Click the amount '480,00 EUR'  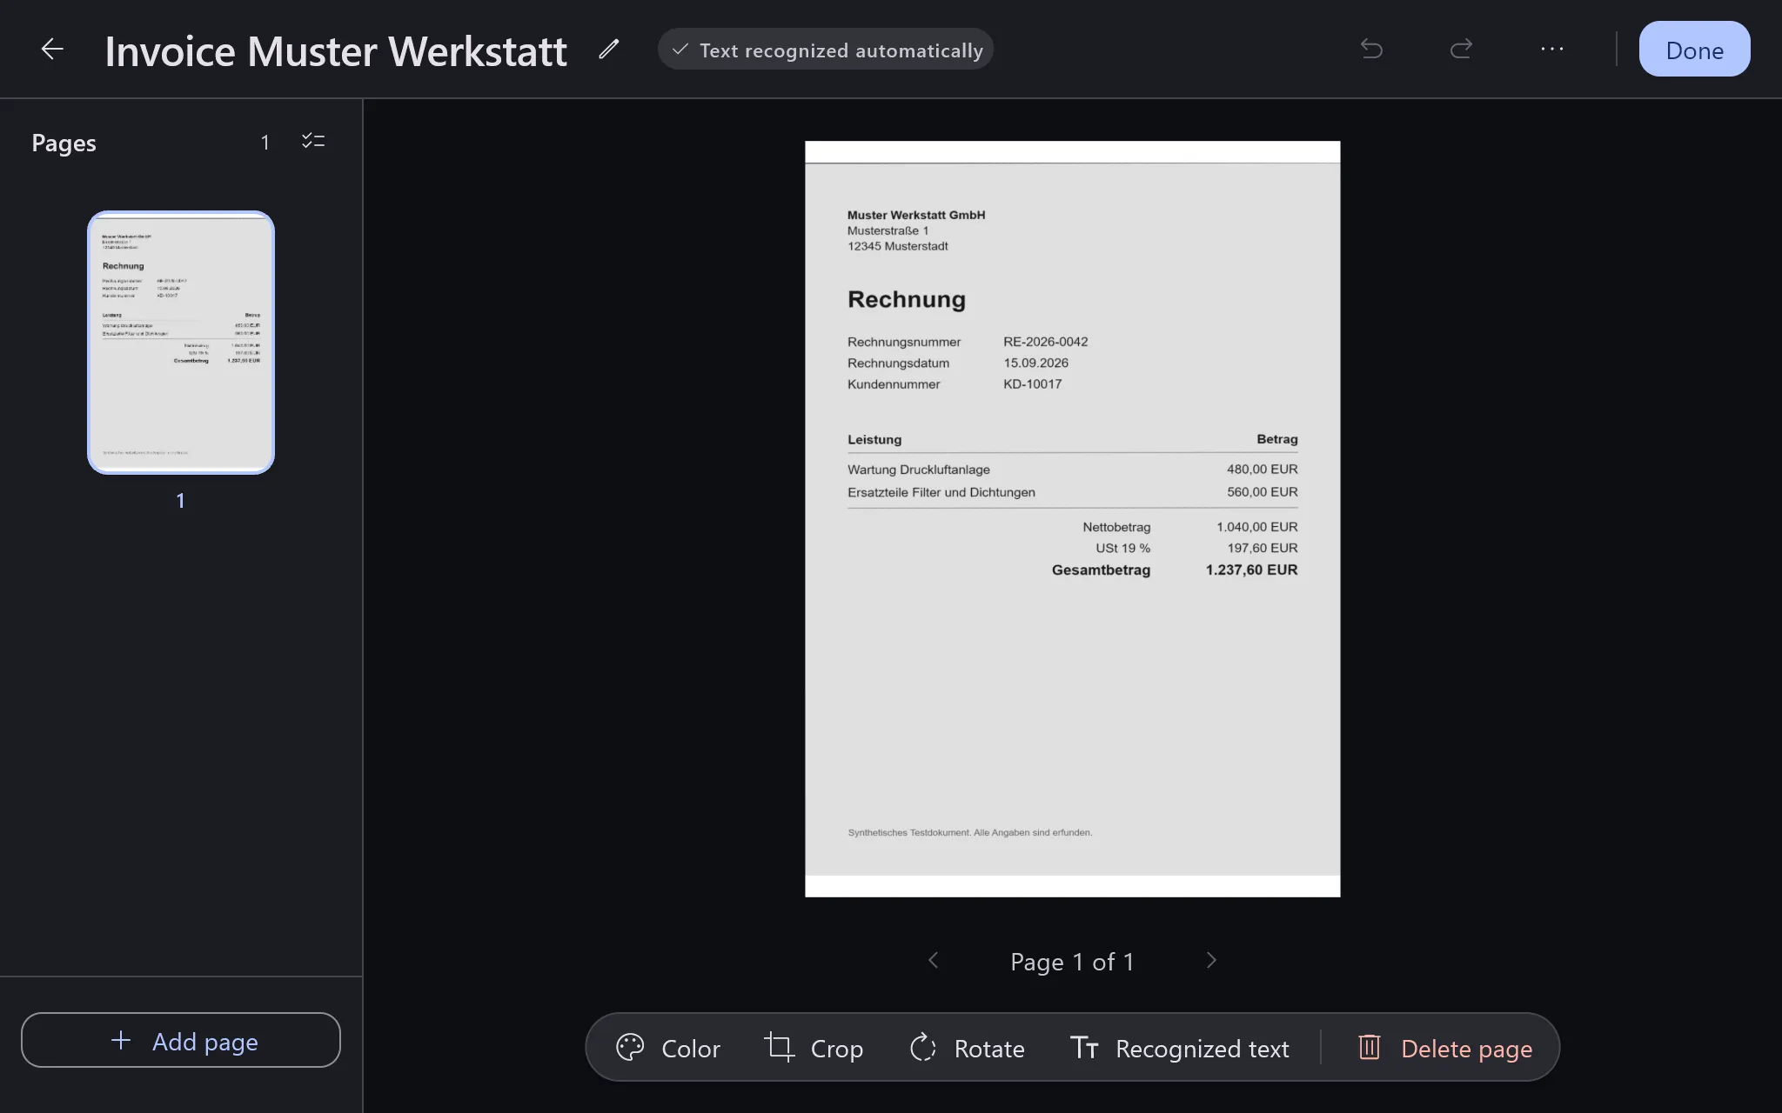1262,469
